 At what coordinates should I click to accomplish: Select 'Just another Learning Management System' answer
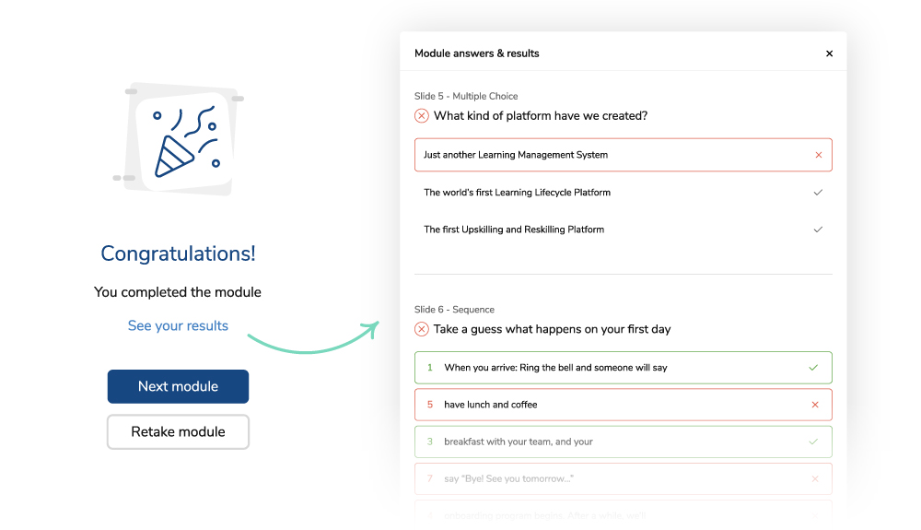point(516,155)
